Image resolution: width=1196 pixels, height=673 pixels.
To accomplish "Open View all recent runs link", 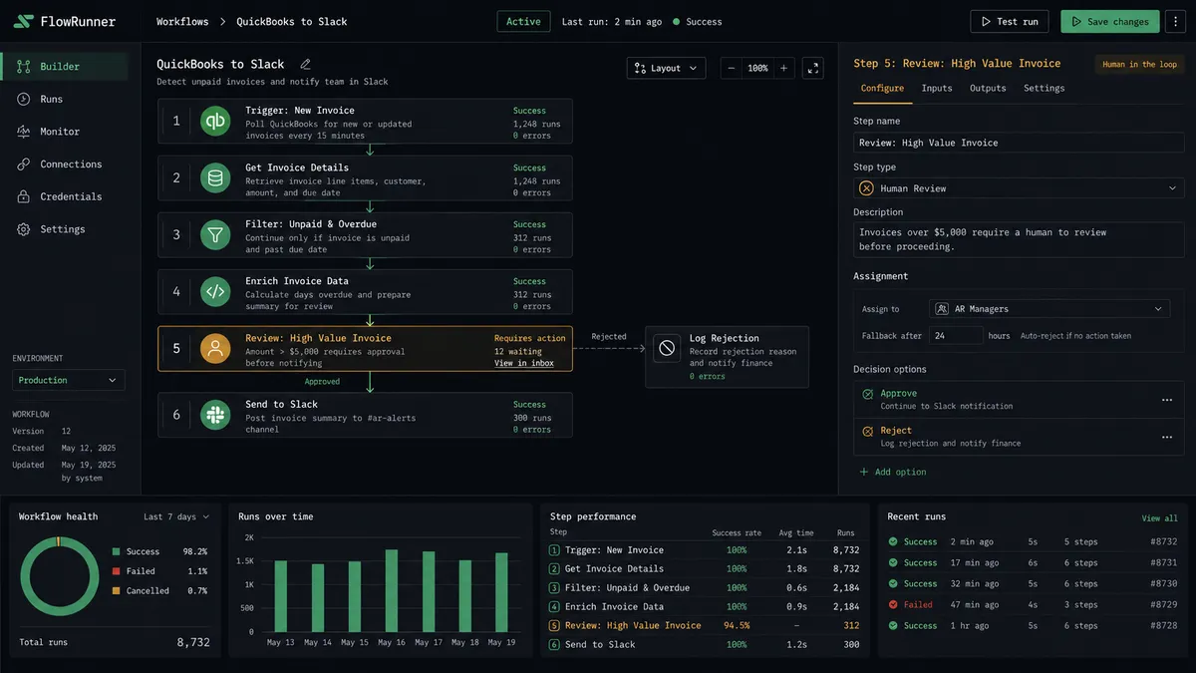I will [x=1159, y=518].
